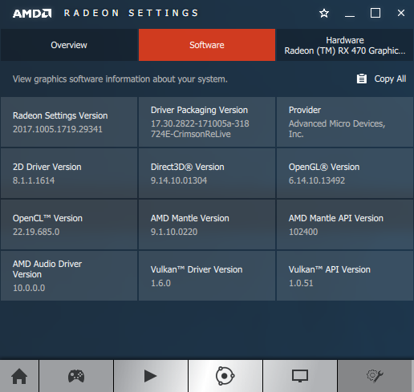This screenshot has width=414, height=392.
Task: Open the System gear-wrench icon
Action: 375,376
